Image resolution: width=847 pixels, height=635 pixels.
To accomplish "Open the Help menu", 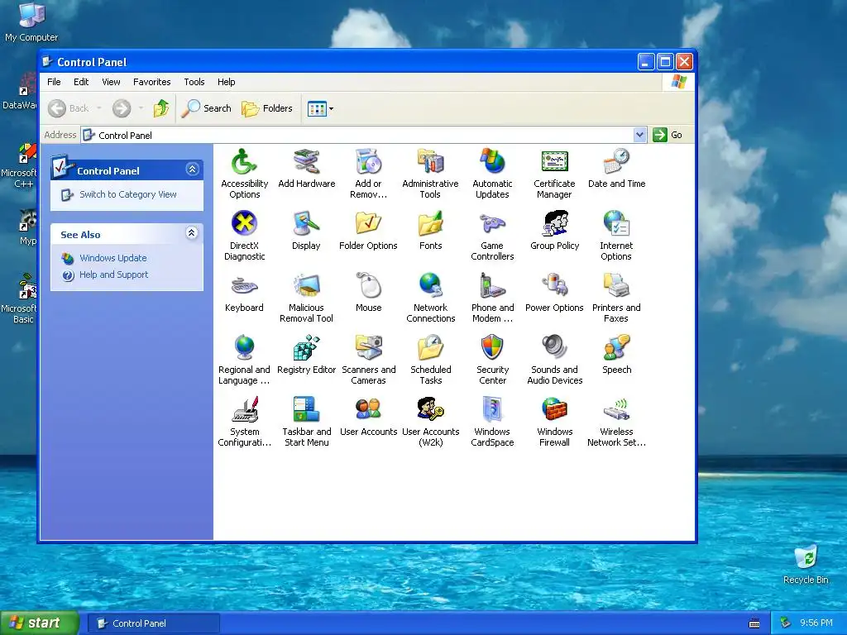I will coord(227,82).
